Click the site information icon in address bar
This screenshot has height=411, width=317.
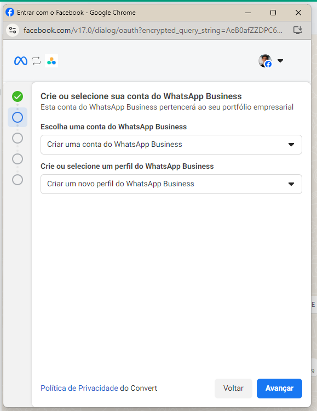pyautogui.click(x=13, y=30)
